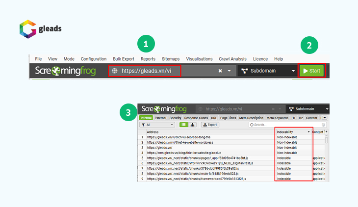The image size is (358, 207).
Task: Open the Licence menu
Action: coord(260,59)
